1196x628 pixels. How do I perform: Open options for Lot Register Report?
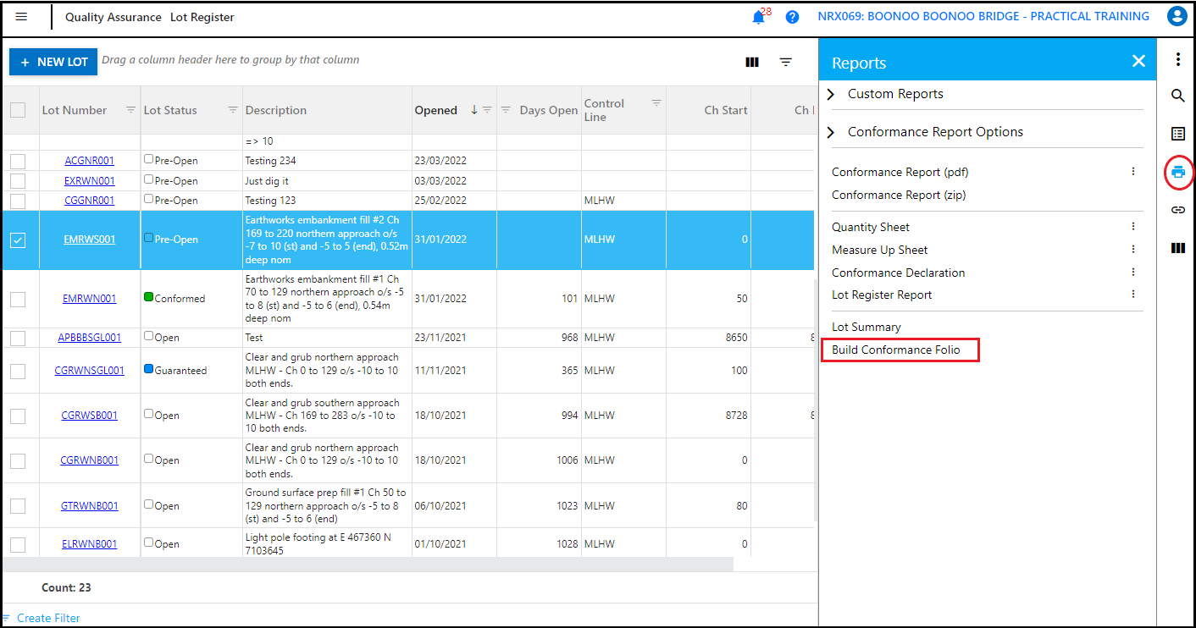tap(1133, 295)
